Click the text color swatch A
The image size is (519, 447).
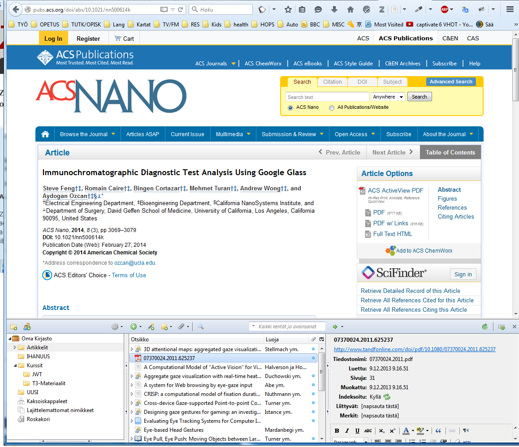[x=406, y=430]
